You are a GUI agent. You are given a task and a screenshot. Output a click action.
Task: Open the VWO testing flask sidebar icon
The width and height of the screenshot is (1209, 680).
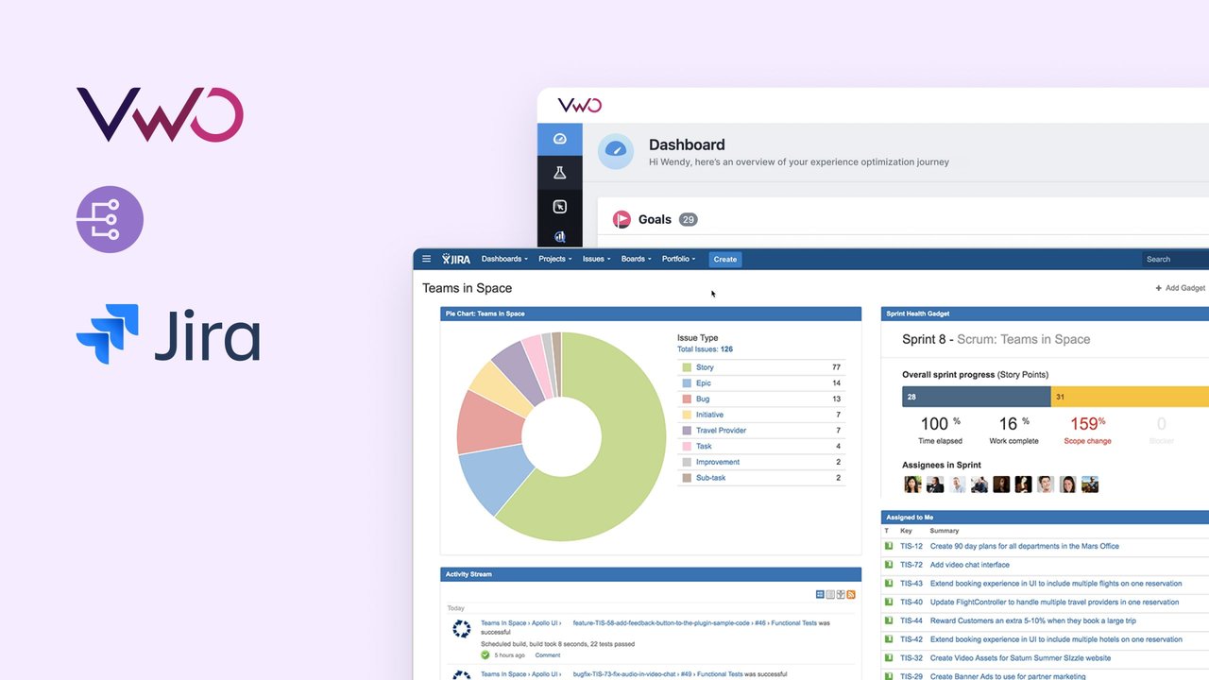(x=559, y=173)
